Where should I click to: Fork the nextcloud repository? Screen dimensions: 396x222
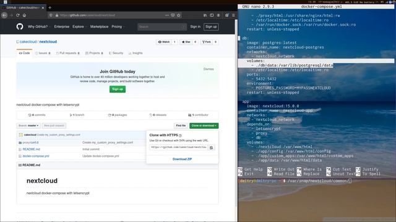pyautogui.click(x=207, y=42)
